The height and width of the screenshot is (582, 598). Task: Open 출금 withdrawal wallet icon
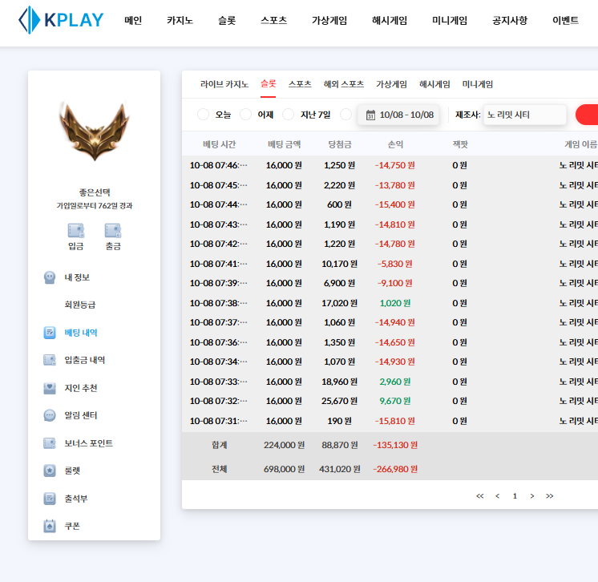[113, 230]
